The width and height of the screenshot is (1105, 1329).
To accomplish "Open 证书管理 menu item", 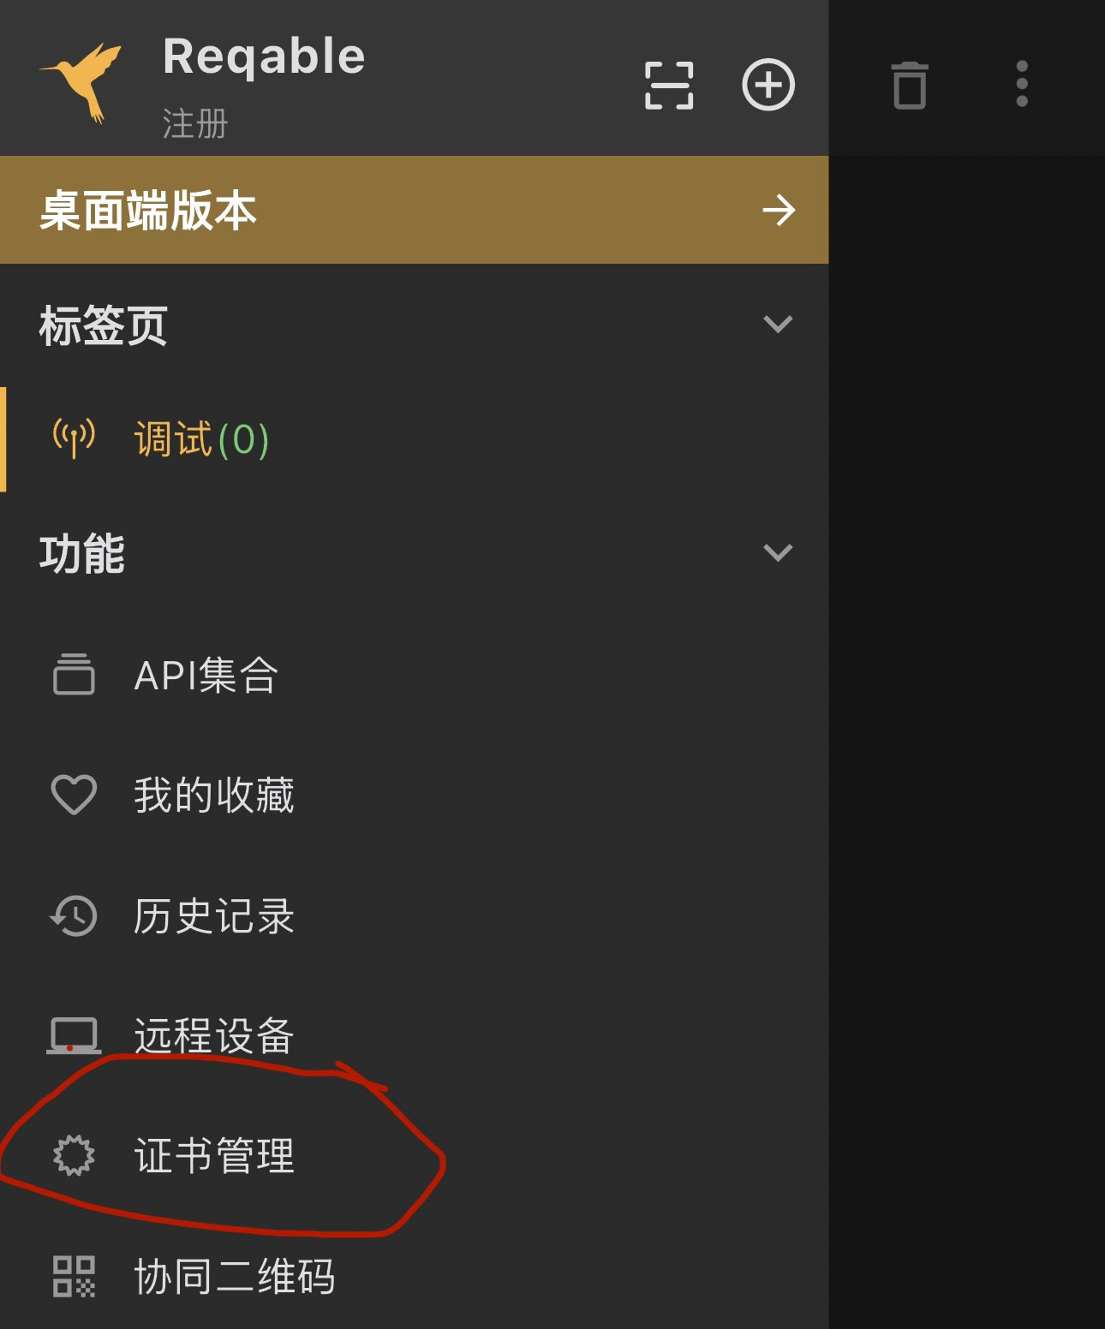I will click(415, 1155).
